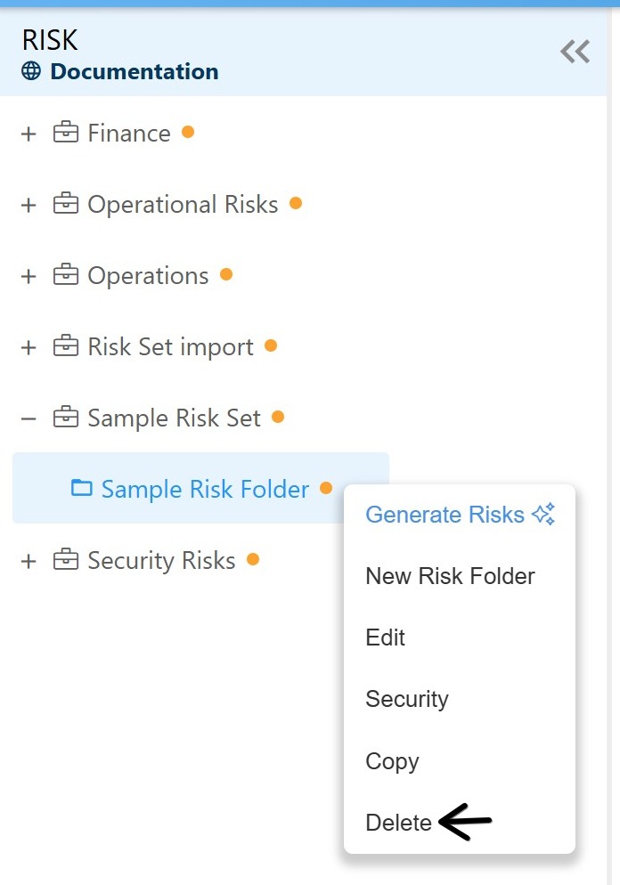Image resolution: width=620 pixels, height=885 pixels.
Task: Expand the Operational Risks tree node
Action: (29, 205)
